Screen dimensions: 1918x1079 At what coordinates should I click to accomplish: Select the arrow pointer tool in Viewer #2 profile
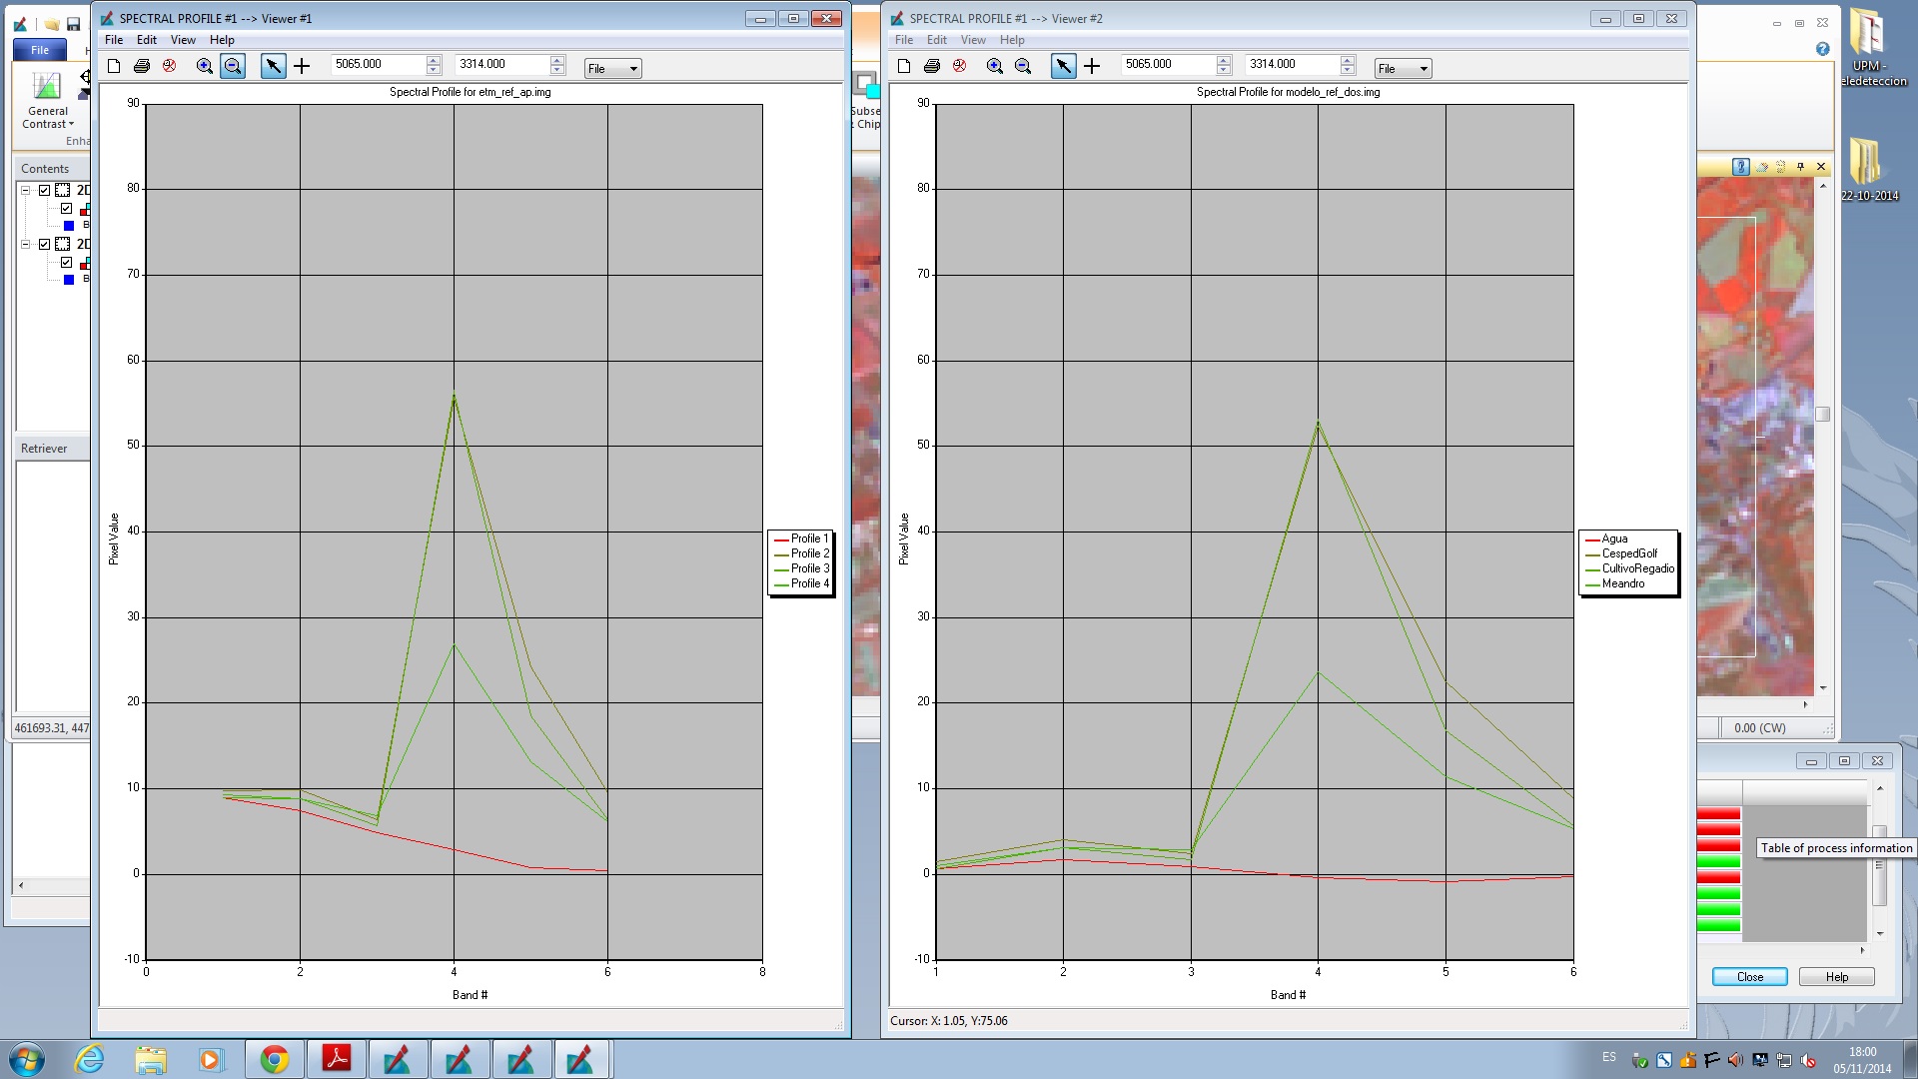click(x=1064, y=66)
